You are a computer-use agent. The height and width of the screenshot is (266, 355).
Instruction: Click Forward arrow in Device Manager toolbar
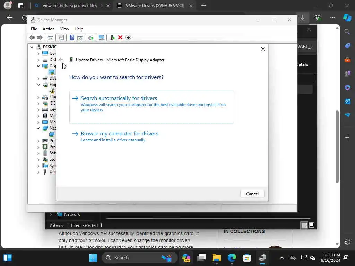pos(40,37)
